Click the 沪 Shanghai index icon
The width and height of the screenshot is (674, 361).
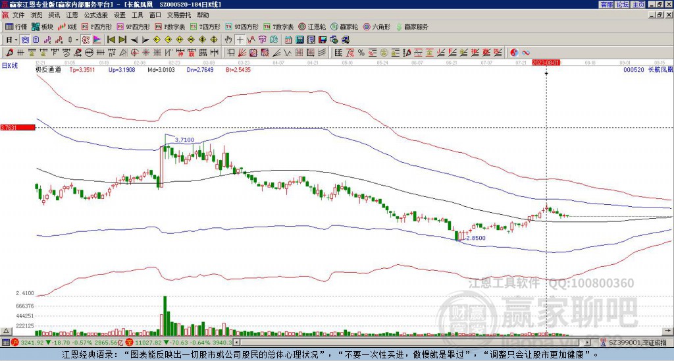click(x=16, y=343)
